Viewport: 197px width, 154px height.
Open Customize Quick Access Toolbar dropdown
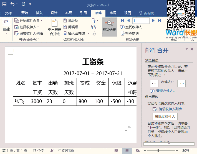click(x=30, y=4)
